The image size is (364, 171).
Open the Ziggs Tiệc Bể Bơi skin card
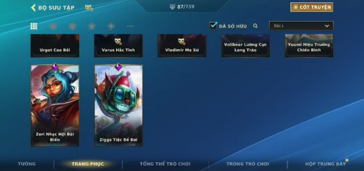pos(118,105)
